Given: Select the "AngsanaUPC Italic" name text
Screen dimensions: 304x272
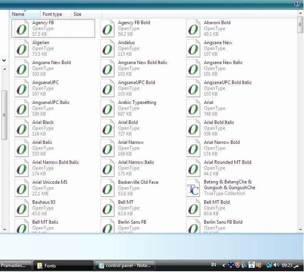Looking at the screenshot, I should pyautogui.click(x=51, y=102).
